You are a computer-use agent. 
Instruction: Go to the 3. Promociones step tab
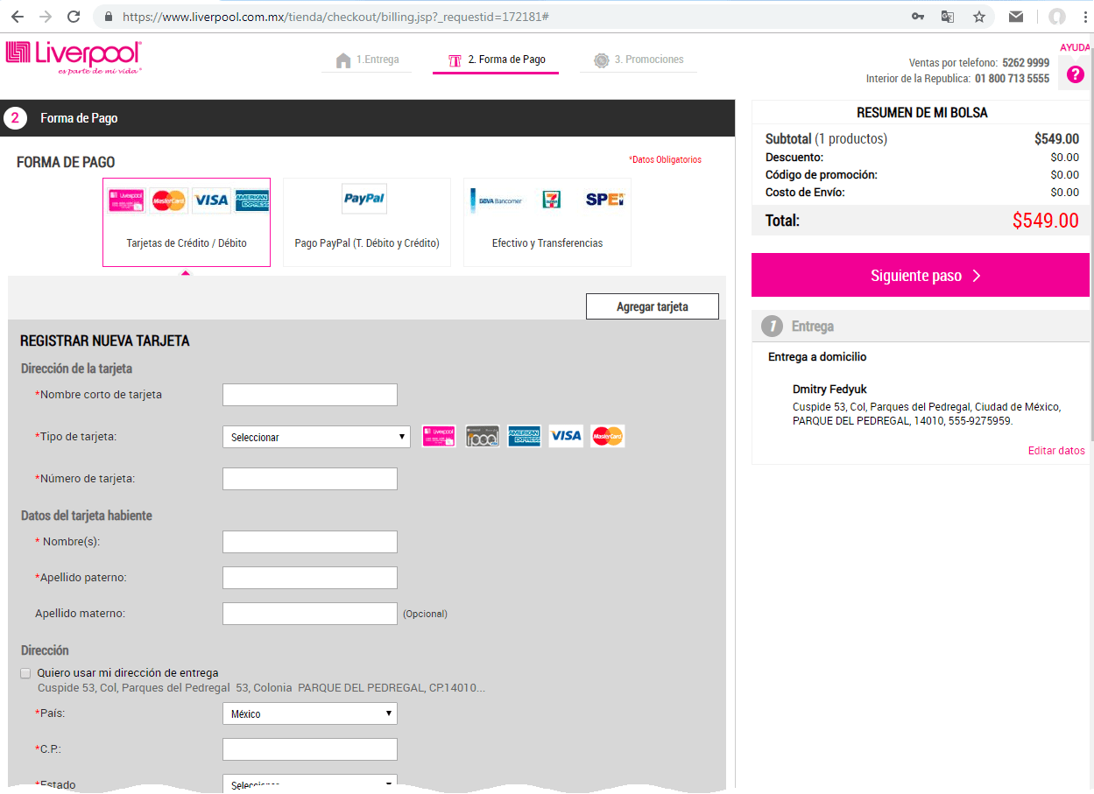[639, 60]
